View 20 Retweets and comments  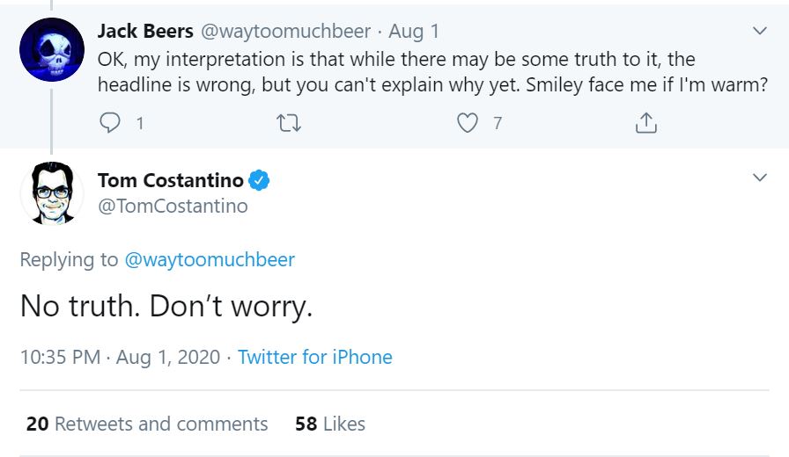(147, 424)
